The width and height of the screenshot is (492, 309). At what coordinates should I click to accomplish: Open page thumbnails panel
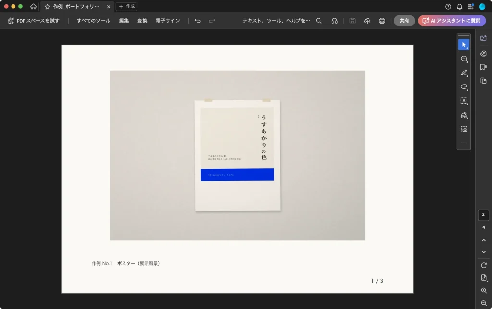point(483,81)
